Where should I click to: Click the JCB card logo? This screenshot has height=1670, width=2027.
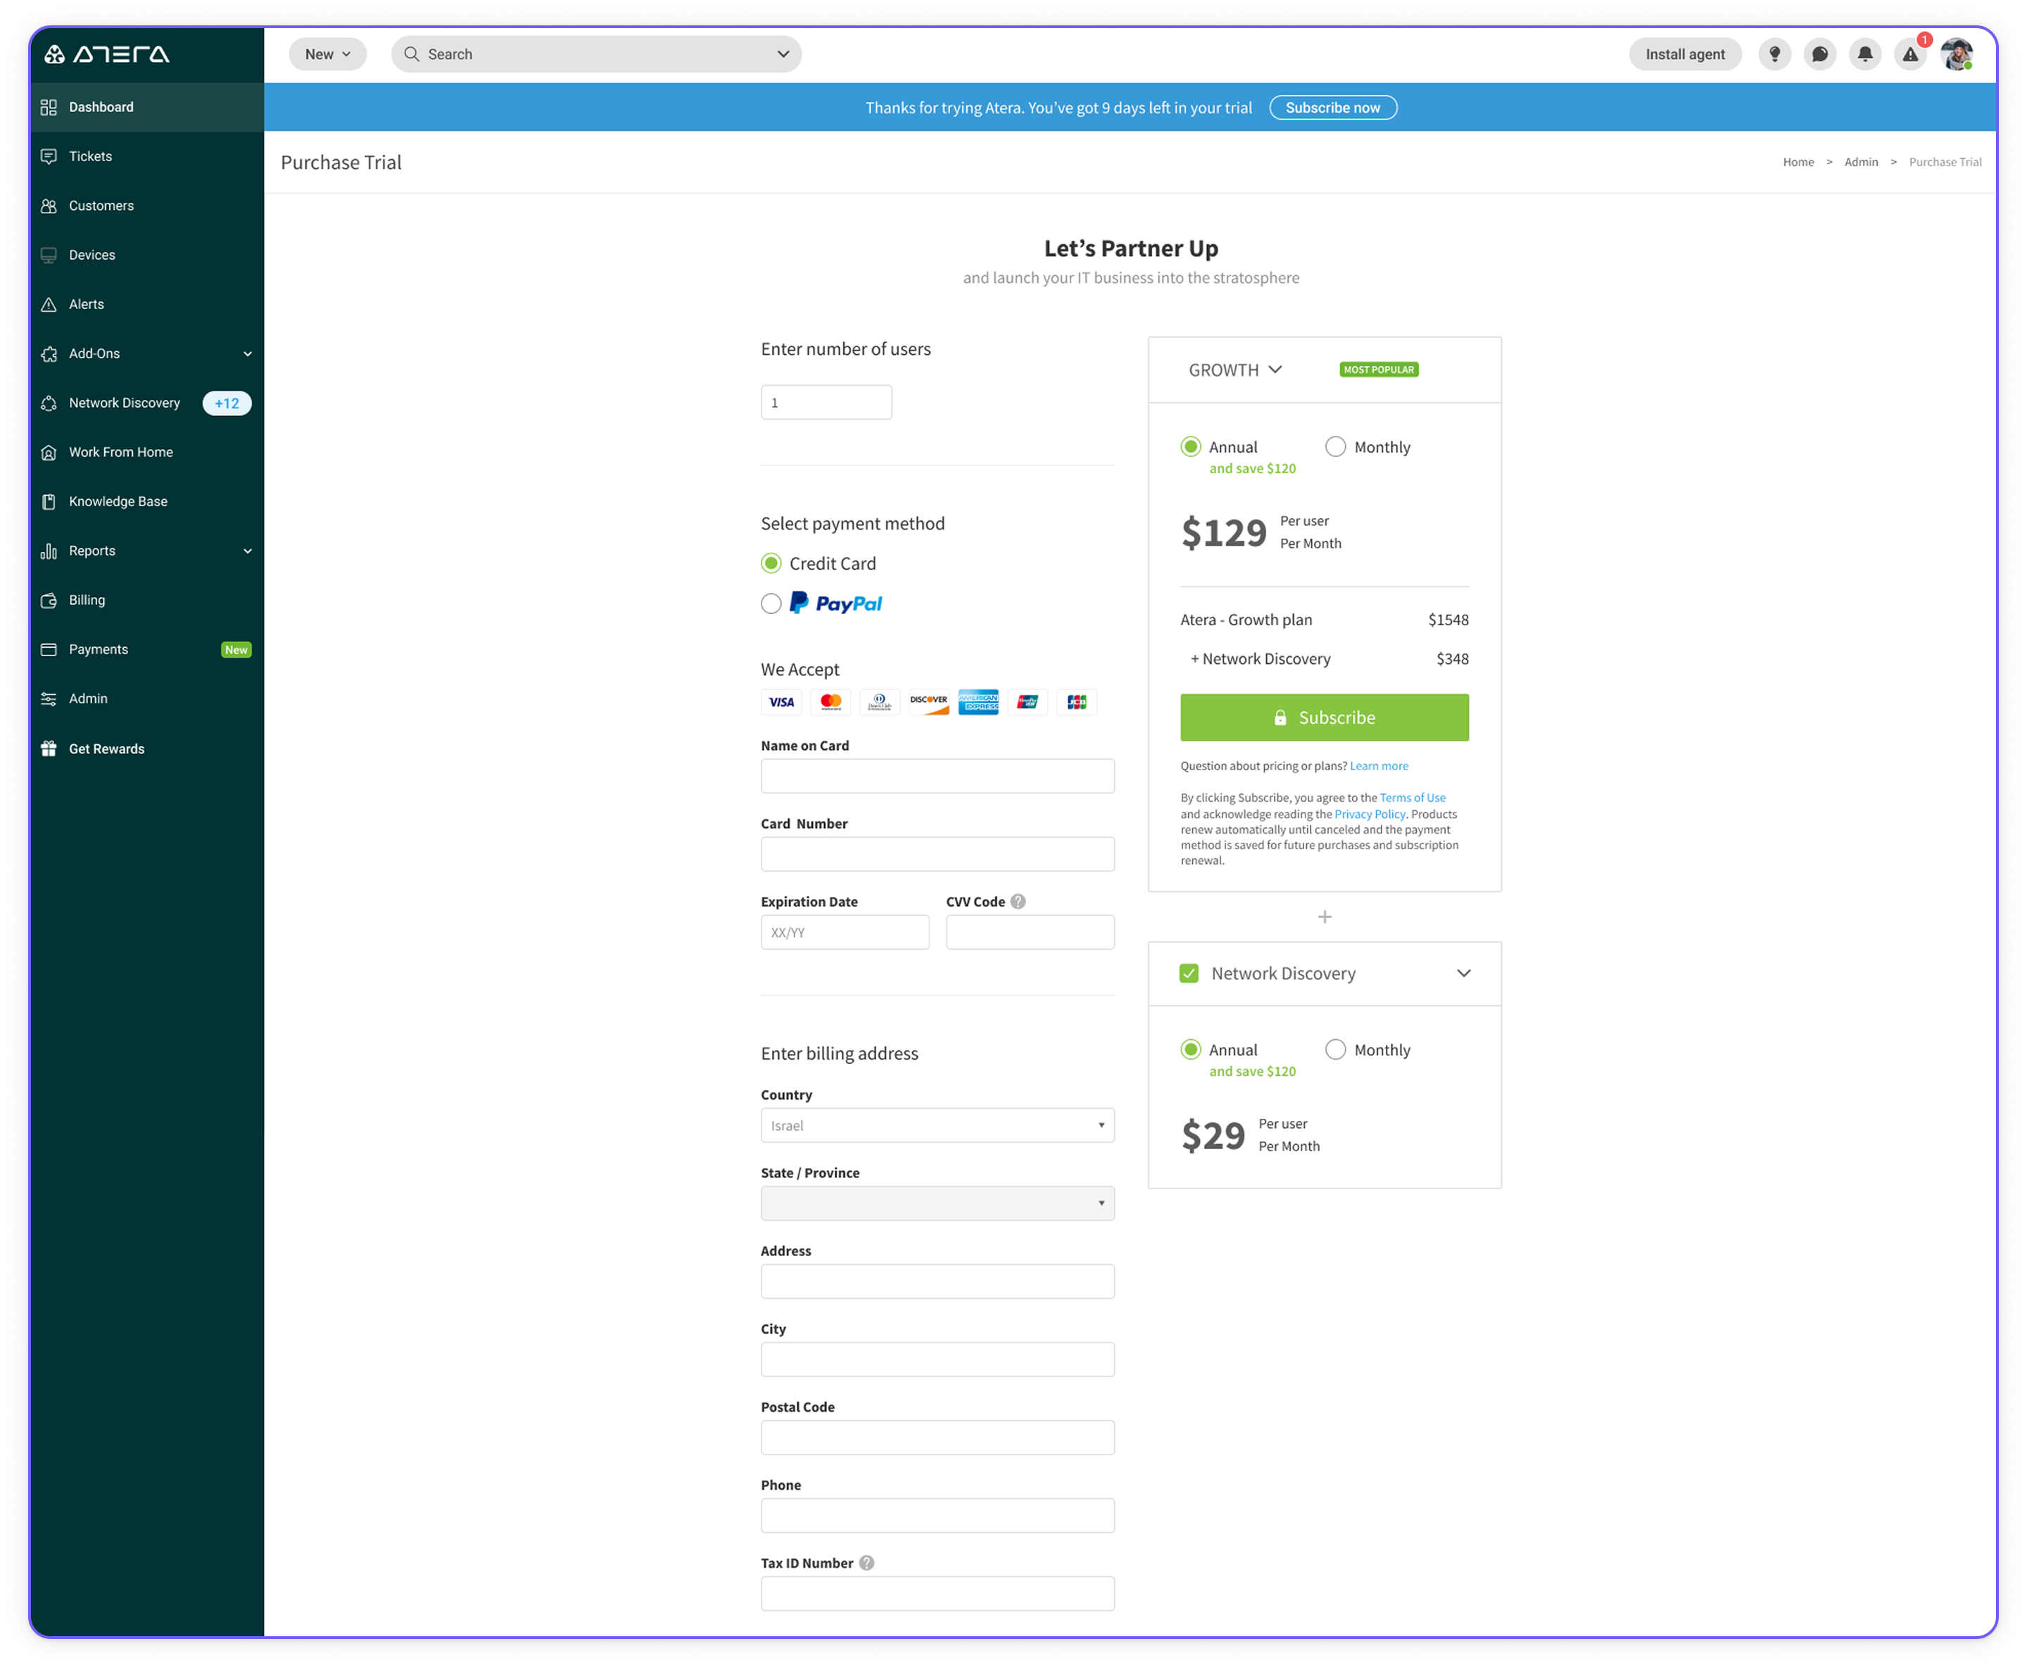1076,701
